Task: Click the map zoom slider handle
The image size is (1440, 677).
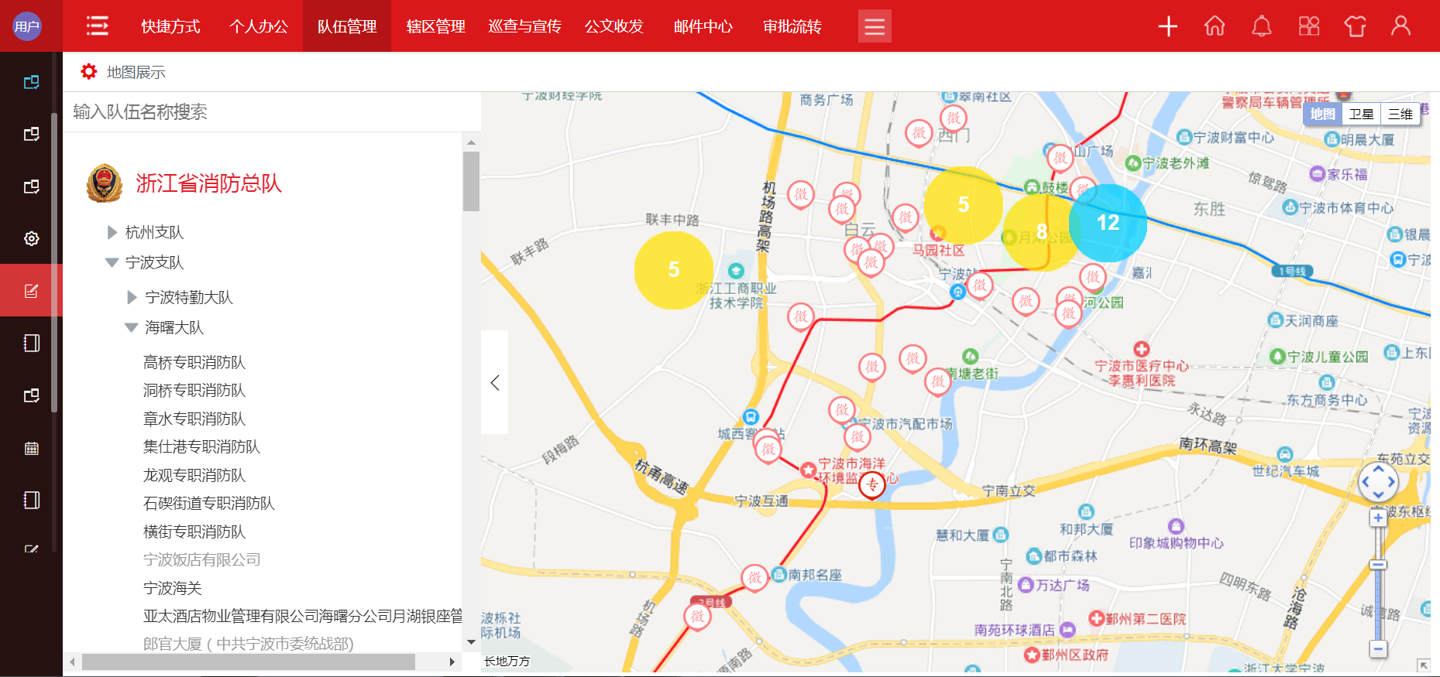Action: click(1378, 565)
